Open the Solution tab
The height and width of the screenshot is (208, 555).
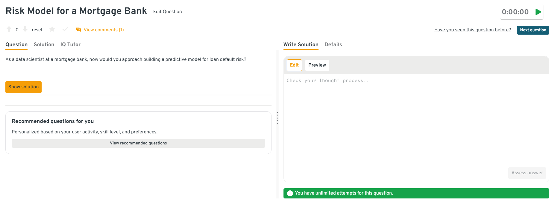[44, 44]
